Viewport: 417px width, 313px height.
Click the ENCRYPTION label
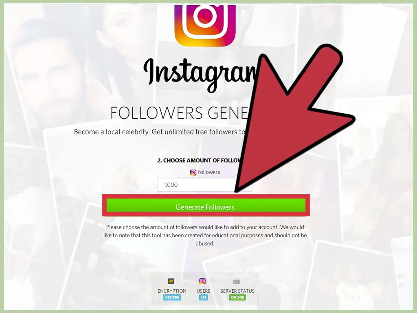172,291
